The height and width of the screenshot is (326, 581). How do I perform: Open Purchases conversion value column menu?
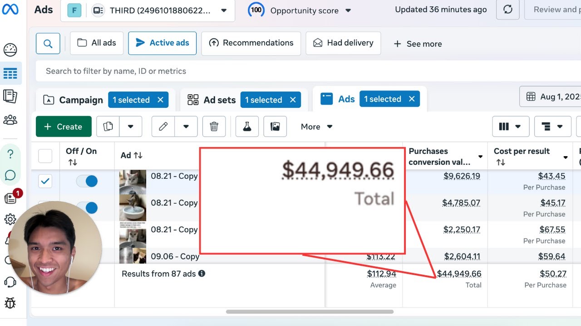[x=480, y=157]
